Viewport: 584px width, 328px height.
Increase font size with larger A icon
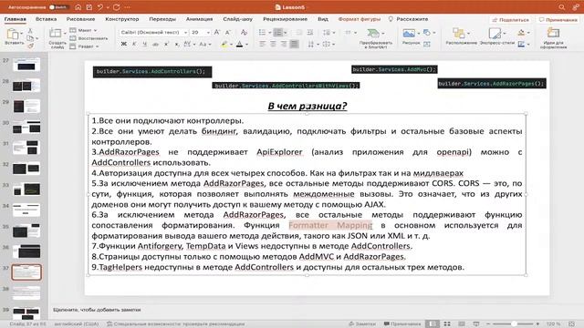217,33
